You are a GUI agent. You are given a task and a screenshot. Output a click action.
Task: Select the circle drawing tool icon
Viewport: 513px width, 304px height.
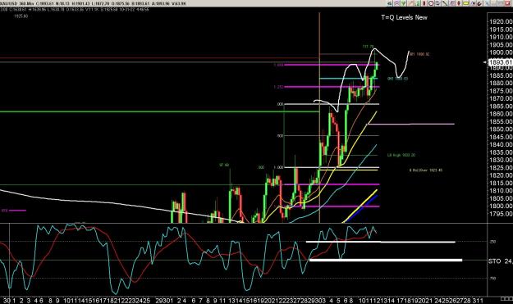(x=431, y=3)
